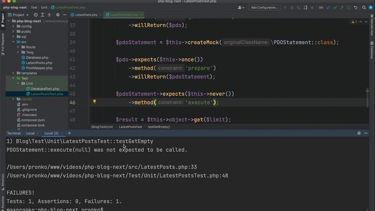Open Pull Requests tool window stripe
This screenshot has width=375, height=211.
click(x=2, y=45)
